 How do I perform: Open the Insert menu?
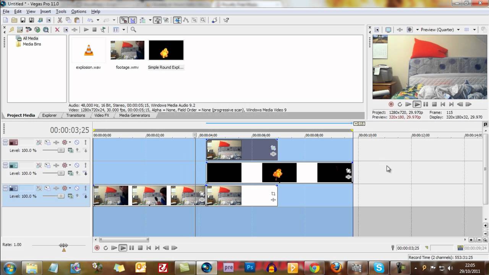pyautogui.click(x=45, y=11)
